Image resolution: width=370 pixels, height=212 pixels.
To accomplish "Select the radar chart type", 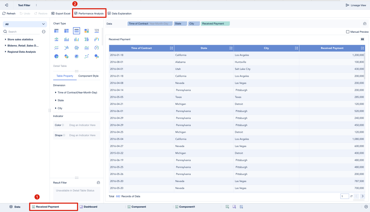I will [77, 48].
